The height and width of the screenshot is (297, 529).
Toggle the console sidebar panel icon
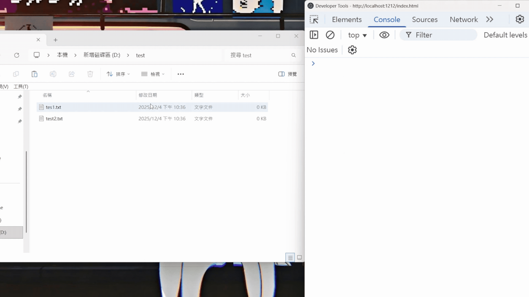[x=314, y=35]
